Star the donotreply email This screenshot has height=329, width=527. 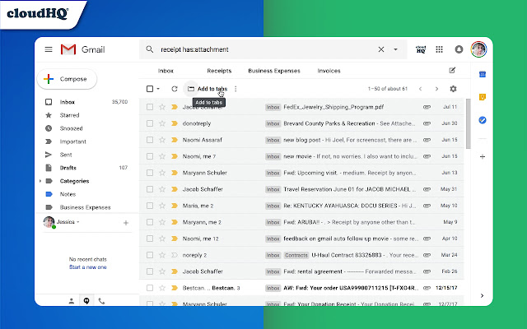point(162,123)
